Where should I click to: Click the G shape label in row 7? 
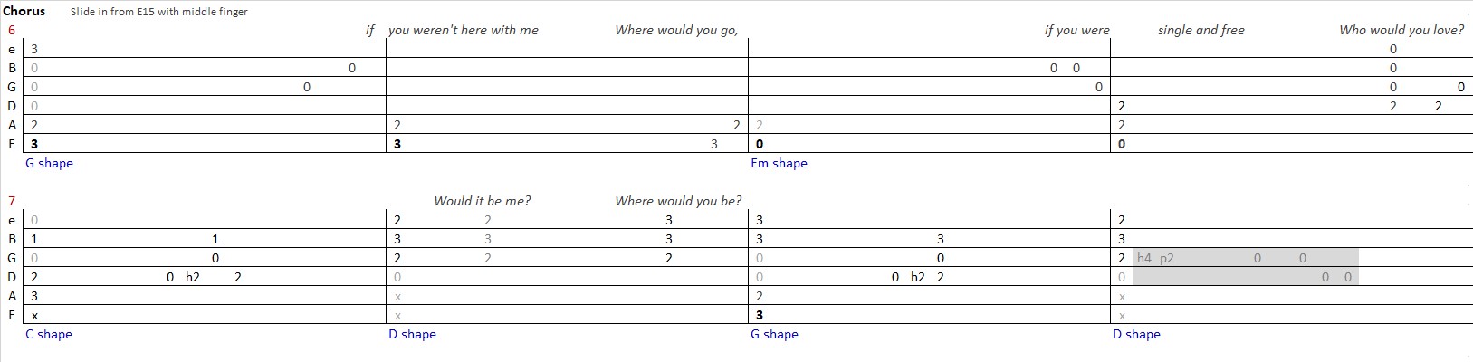tap(774, 335)
